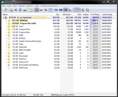Select the audio folder row
This screenshot has width=118, height=97.
click(x=58, y=53)
